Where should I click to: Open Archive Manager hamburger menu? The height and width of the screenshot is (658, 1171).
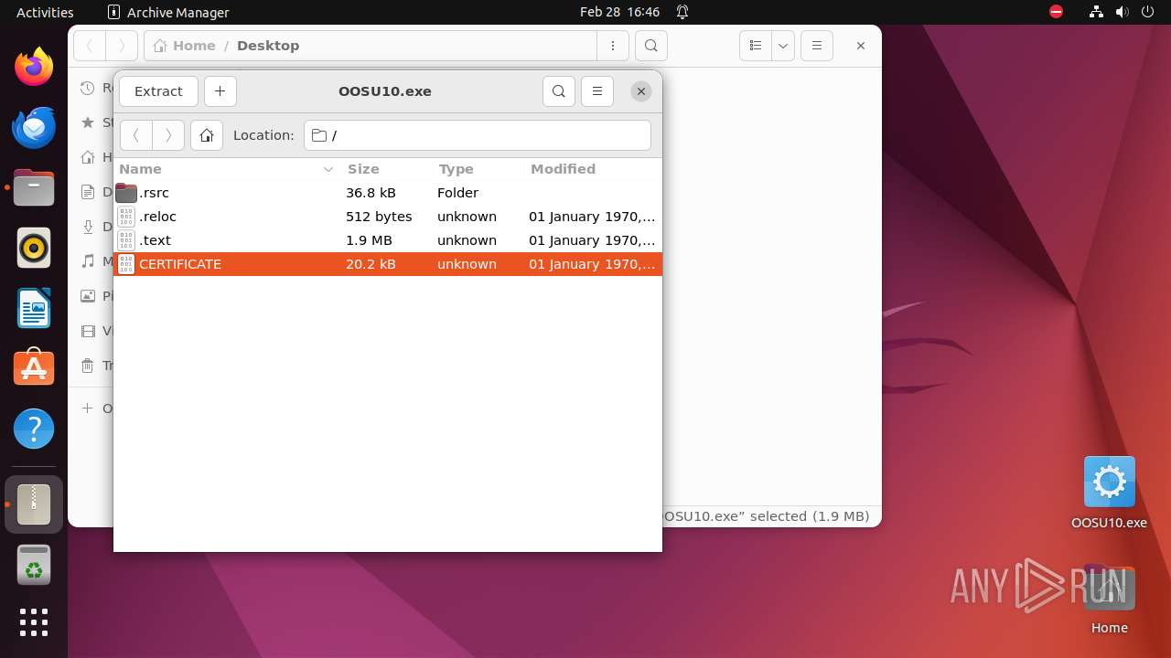(597, 91)
